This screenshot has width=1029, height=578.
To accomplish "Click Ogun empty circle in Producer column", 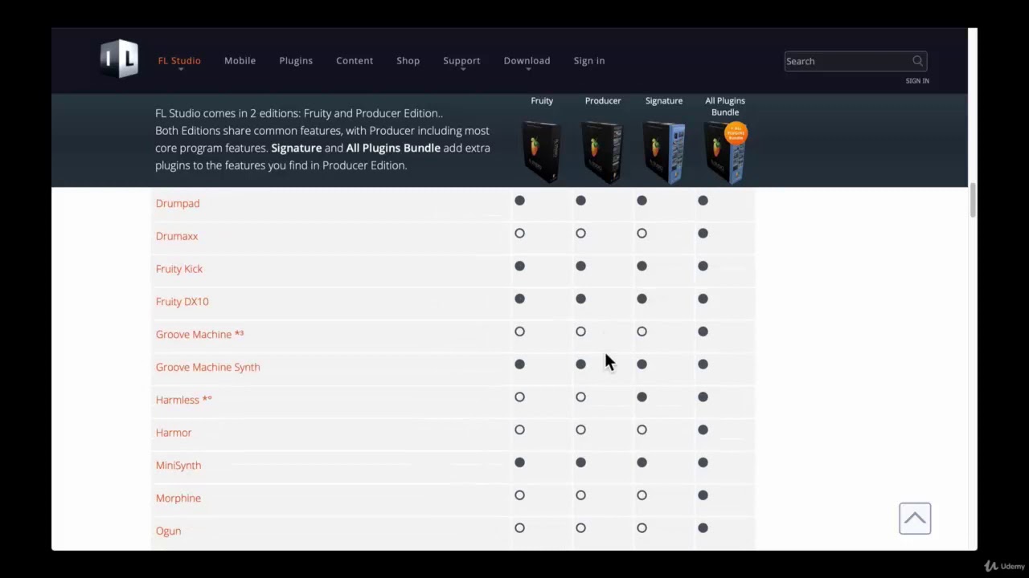I will pyautogui.click(x=580, y=528).
